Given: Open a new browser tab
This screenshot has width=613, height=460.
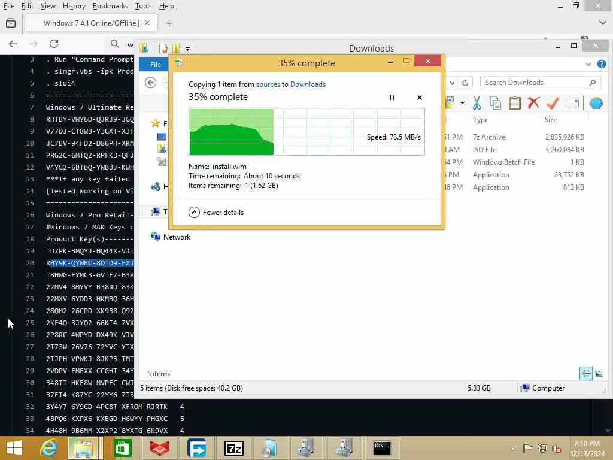Looking at the screenshot, I should (x=169, y=23).
